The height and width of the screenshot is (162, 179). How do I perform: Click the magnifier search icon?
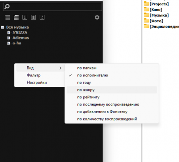[x=7, y=7]
